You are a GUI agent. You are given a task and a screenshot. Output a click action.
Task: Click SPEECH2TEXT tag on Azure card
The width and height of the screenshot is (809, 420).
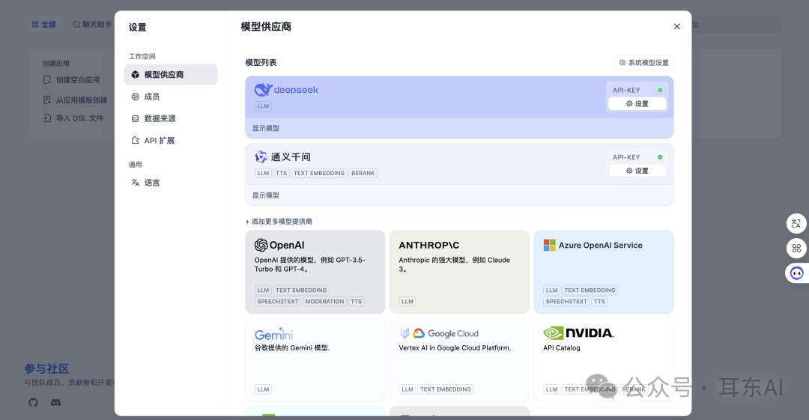(566, 302)
